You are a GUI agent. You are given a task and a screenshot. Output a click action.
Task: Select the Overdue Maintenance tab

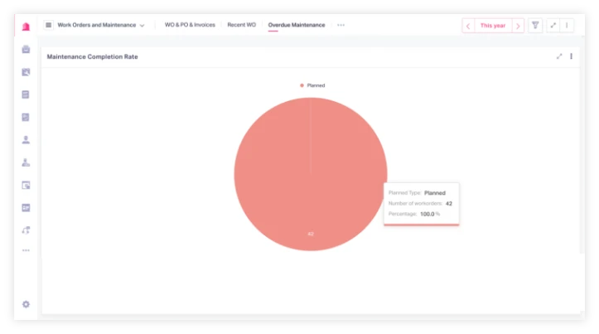[x=297, y=25]
